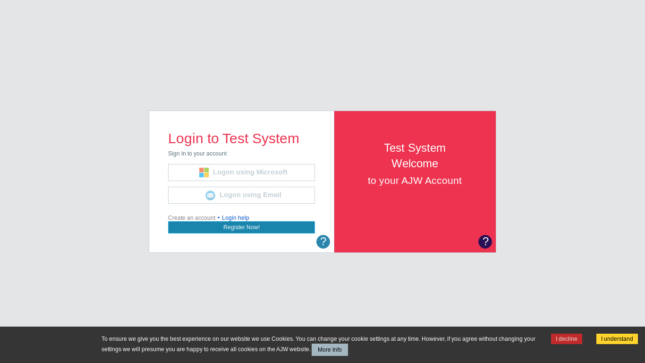Decline cookies with I decline
The image size is (645, 363).
point(567,339)
